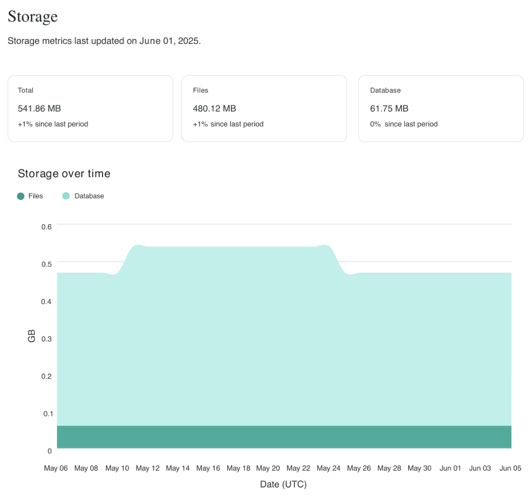
Task: Select the Files storage card
Action: tap(264, 109)
